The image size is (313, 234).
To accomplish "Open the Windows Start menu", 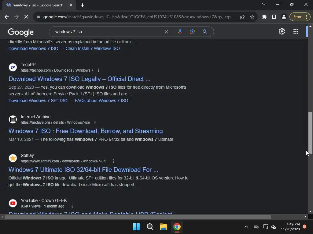I will click(x=137, y=227).
